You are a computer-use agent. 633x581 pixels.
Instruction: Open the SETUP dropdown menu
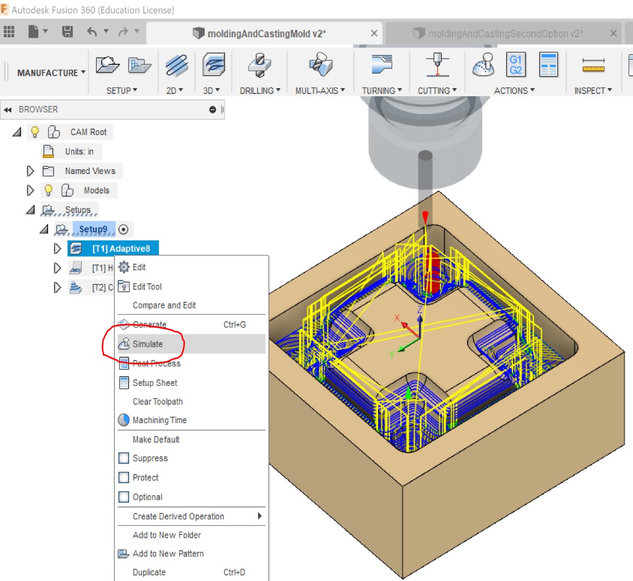[122, 90]
